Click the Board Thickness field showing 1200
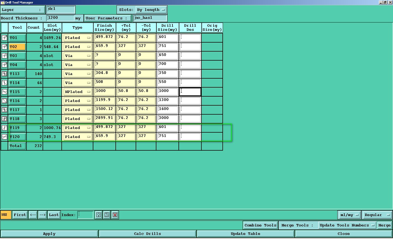This screenshot has height=239, width=393. (x=60, y=18)
